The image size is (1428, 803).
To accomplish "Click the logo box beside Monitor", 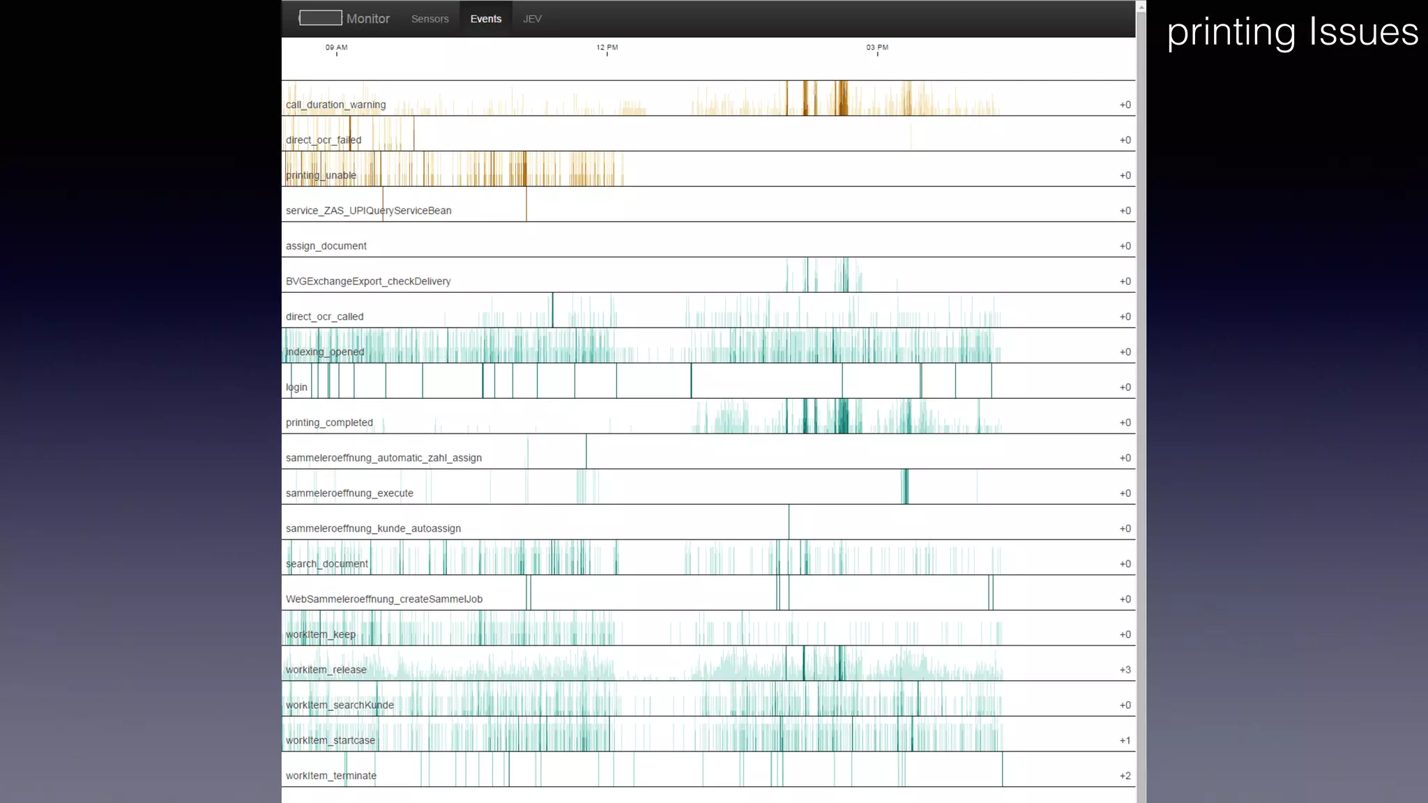I will 320,18.
